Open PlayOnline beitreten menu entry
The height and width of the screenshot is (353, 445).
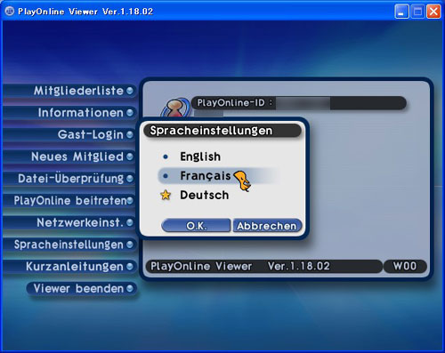click(69, 200)
